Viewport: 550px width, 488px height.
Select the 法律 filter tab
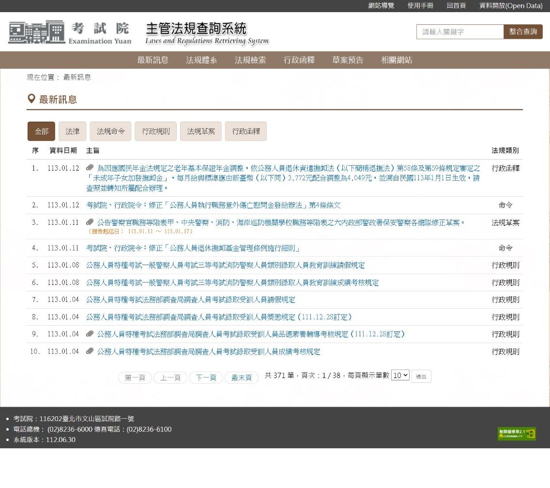point(73,131)
